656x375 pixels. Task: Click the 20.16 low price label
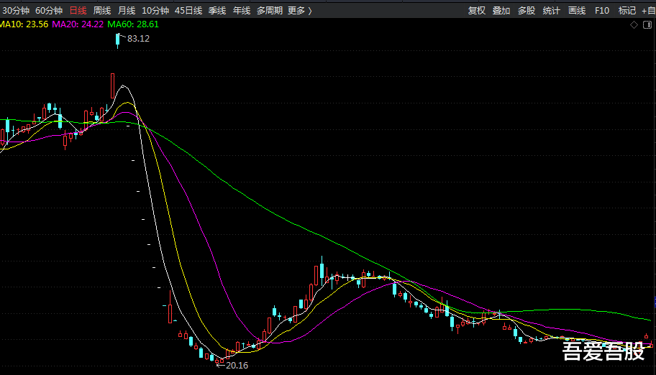237,366
